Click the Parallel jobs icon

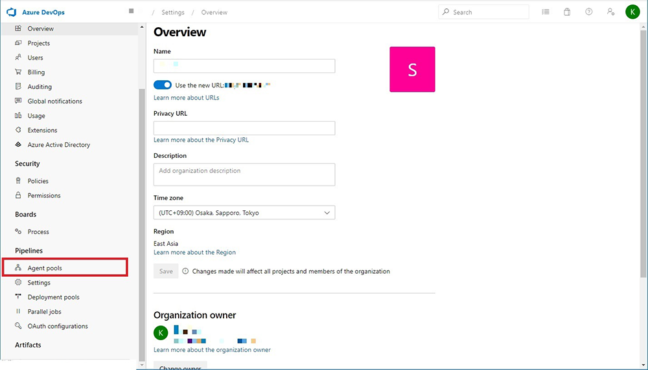click(x=18, y=311)
